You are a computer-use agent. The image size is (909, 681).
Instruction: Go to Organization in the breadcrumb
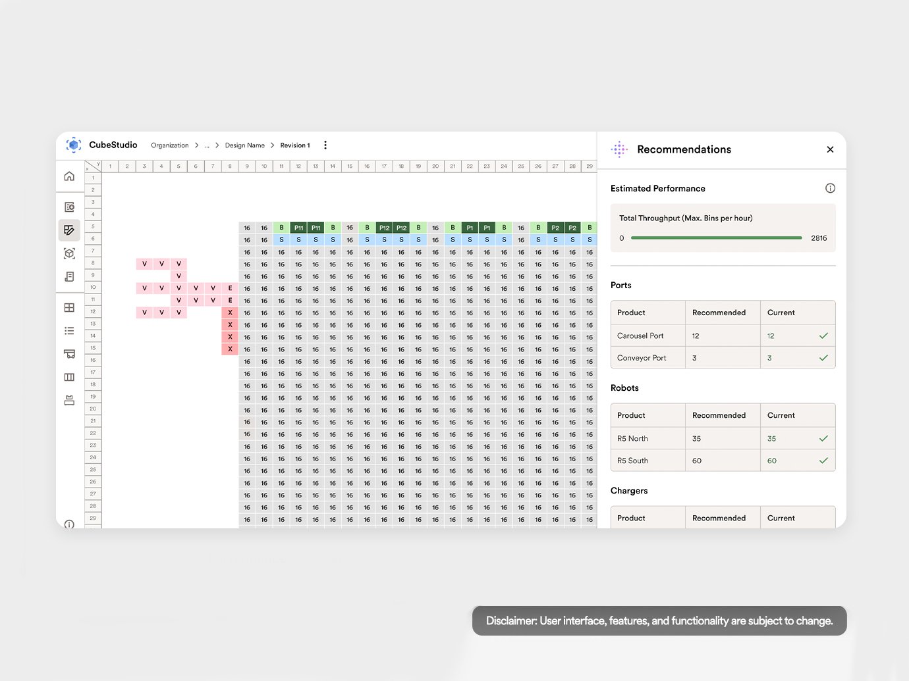(x=169, y=145)
